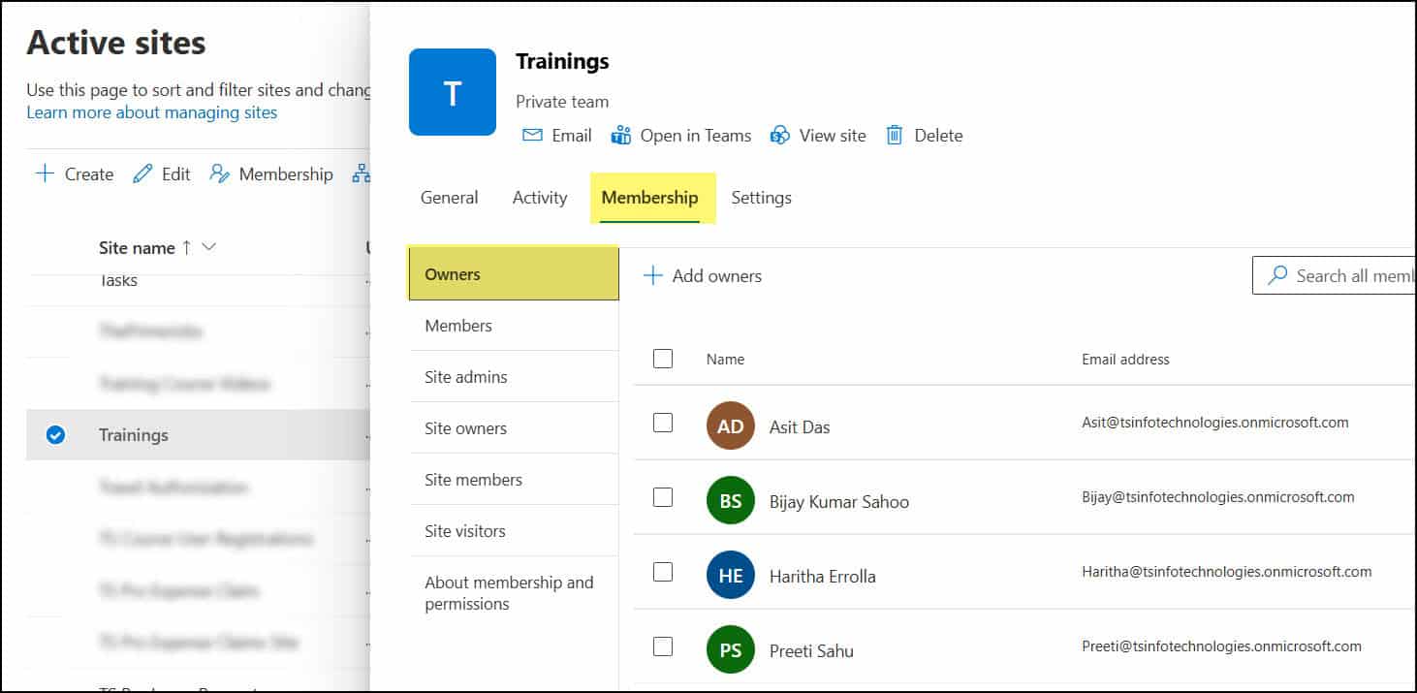This screenshot has width=1417, height=693.
Task: Click the Trainings site avatar thumbnail
Action: (452, 91)
